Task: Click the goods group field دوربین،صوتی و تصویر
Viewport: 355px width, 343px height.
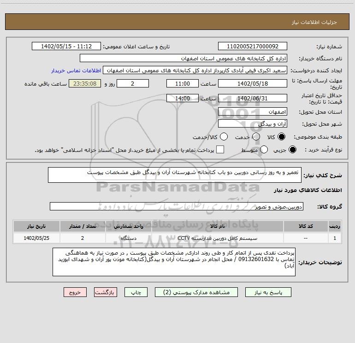Action: click(177, 206)
